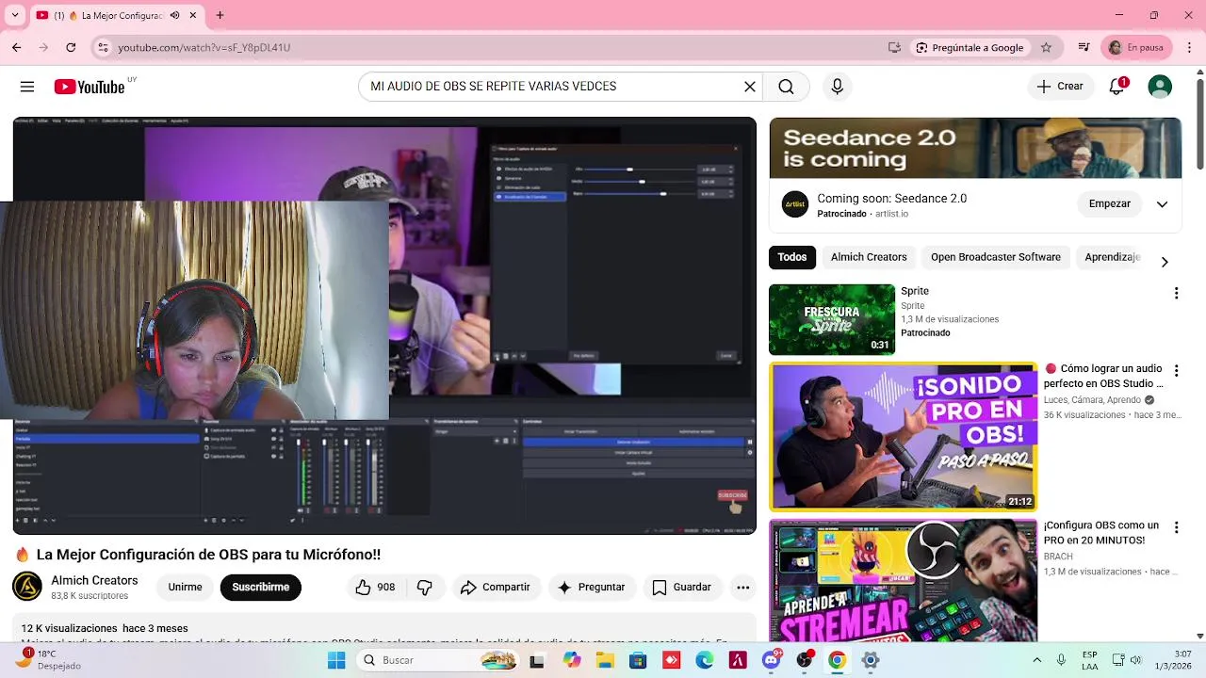Screen dimensions: 1206x678
Task: Open the Sonido Pro en OBS thumbnail
Action: [903, 436]
